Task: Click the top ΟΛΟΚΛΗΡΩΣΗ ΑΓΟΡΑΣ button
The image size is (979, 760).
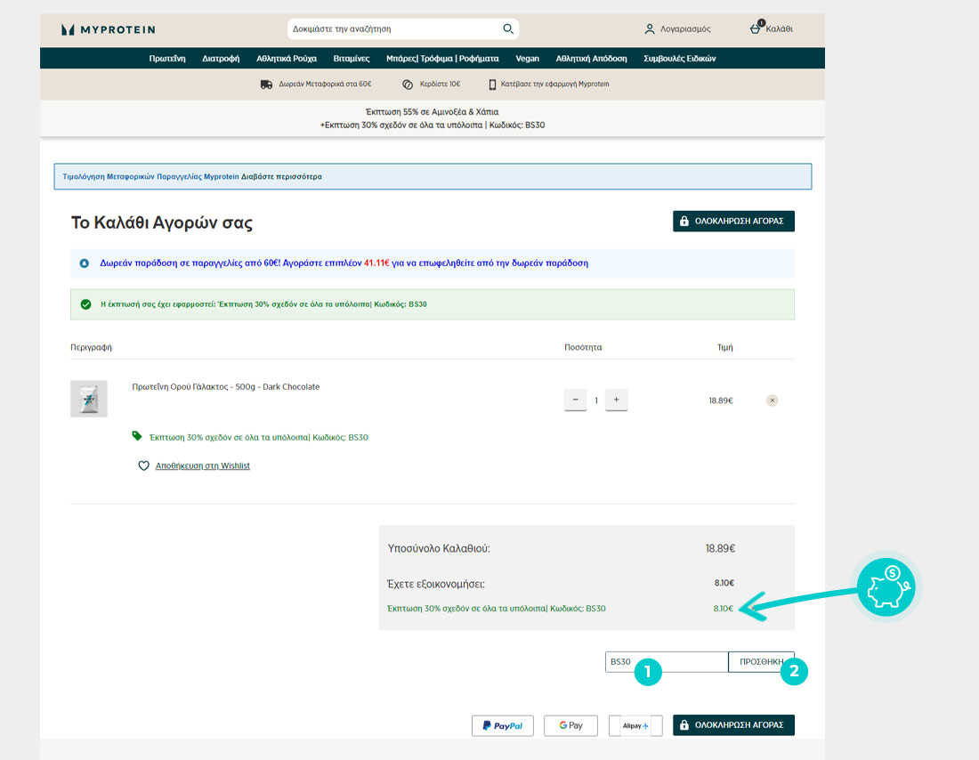Action: tap(733, 221)
